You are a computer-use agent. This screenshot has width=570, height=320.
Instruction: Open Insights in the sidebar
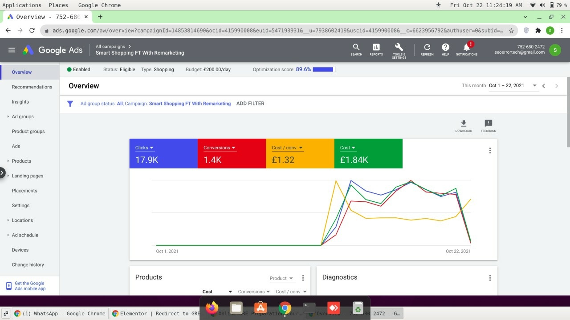click(20, 102)
